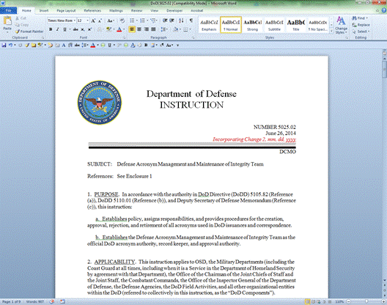Apply strikethrough formatting
This screenshot has width=387, height=305.
pyautogui.click(x=75, y=29)
